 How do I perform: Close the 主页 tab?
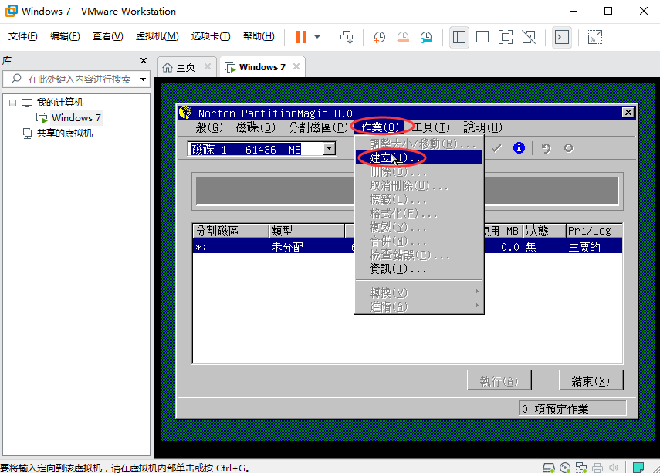point(207,66)
